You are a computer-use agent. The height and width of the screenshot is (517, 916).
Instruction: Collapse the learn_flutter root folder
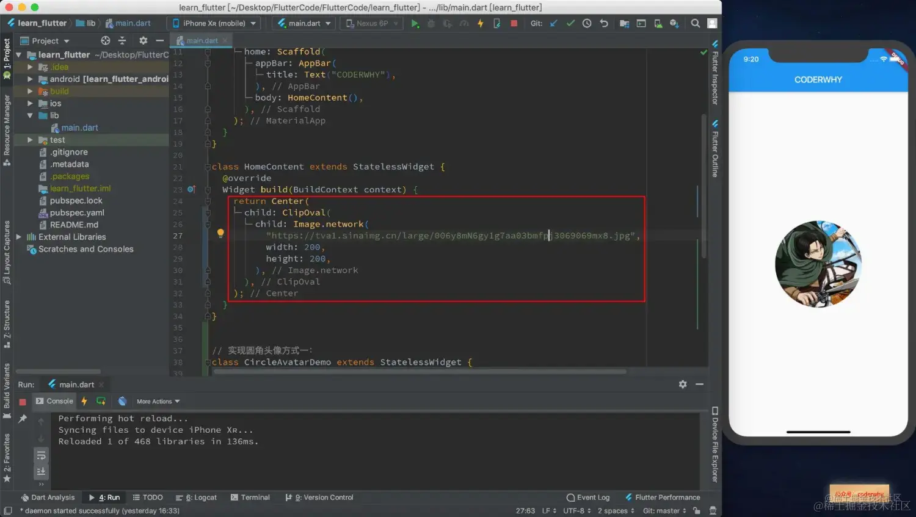(18, 55)
